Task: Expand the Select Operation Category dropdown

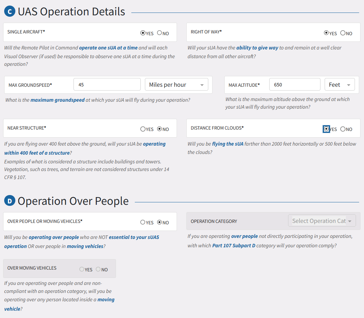Action: click(322, 221)
